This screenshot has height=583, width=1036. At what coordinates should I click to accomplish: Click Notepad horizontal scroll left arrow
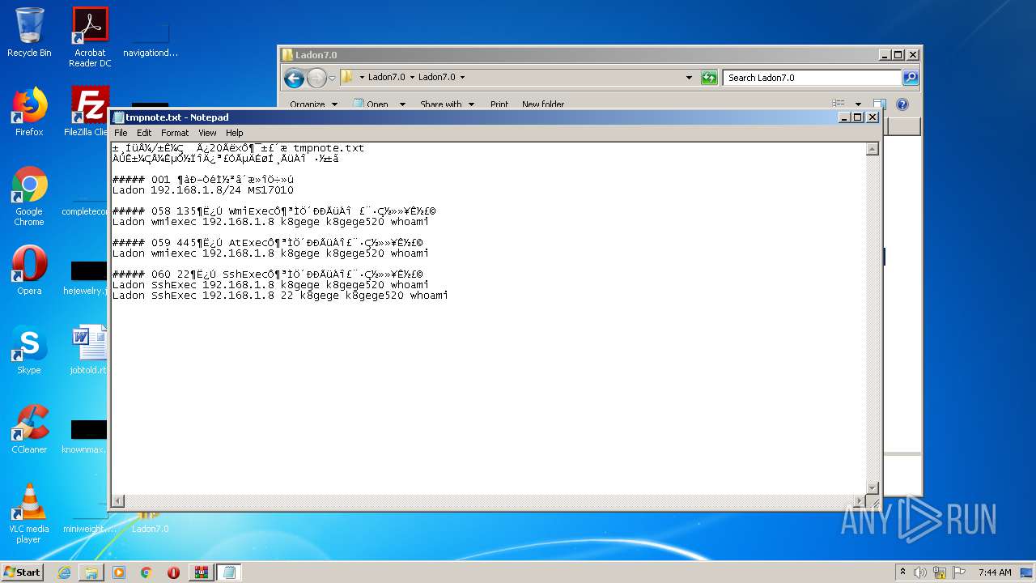pos(118,501)
